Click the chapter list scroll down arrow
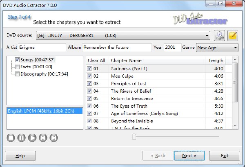This screenshot has width=245, height=167. (x=235, y=126)
